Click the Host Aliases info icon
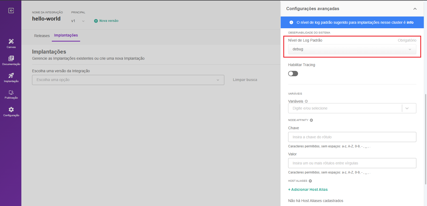This screenshot has width=427, height=206. tap(310, 181)
